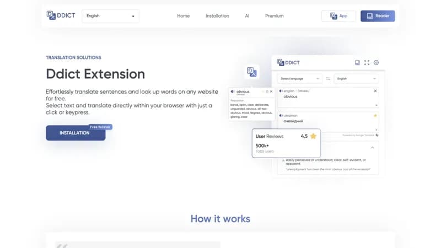This screenshot has width=441, height=248.
Task: Click the Ddict Extension heading
Action: (x=95, y=74)
